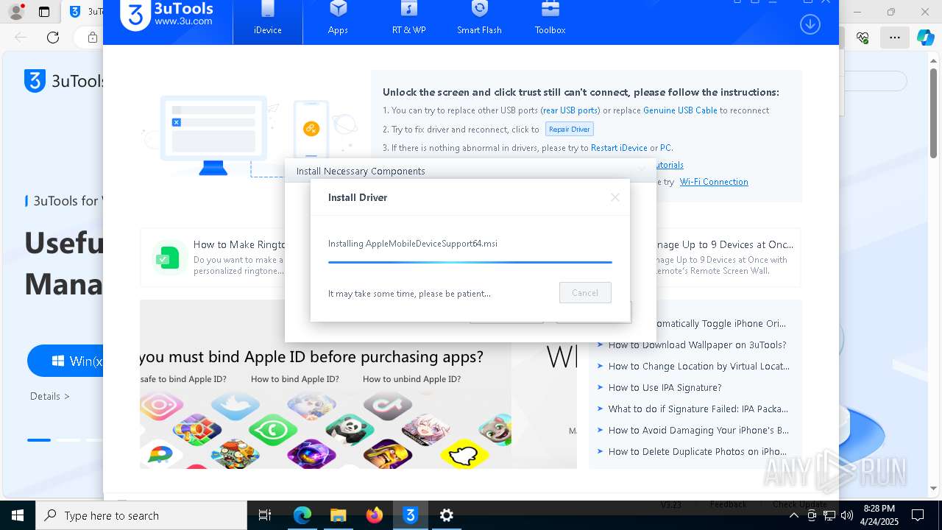Open the notifications center icon
The height and width of the screenshot is (530, 942).
point(918,515)
